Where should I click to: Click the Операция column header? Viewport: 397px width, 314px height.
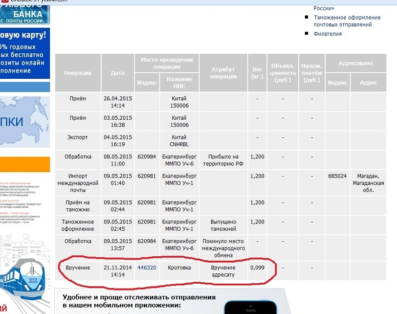pyautogui.click(x=78, y=73)
